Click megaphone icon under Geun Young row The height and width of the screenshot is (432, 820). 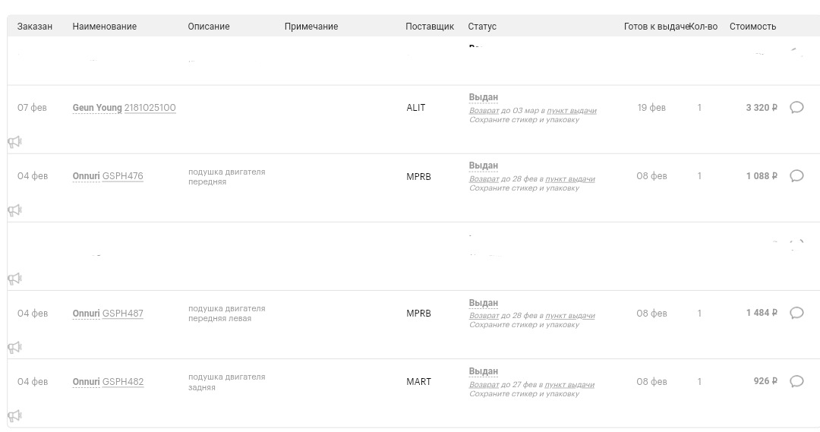tap(14, 142)
